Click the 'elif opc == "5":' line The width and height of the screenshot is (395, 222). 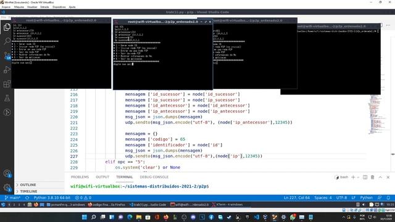click(125, 162)
